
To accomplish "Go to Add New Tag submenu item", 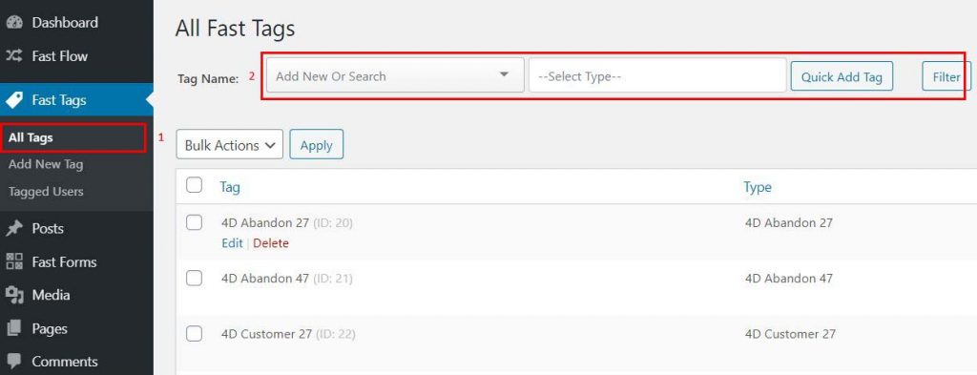I will point(46,164).
